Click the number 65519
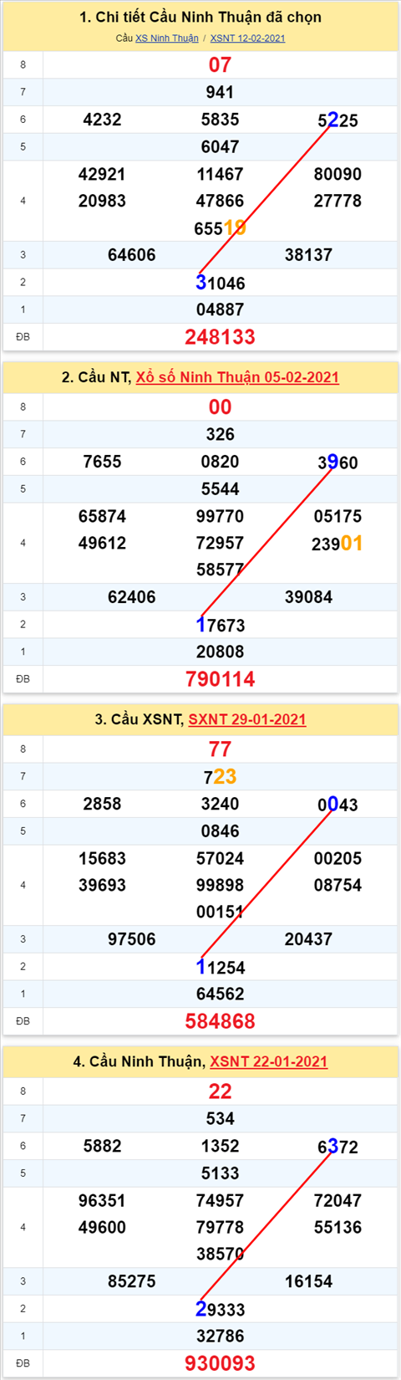The image size is (401, 1380). coord(220,228)
